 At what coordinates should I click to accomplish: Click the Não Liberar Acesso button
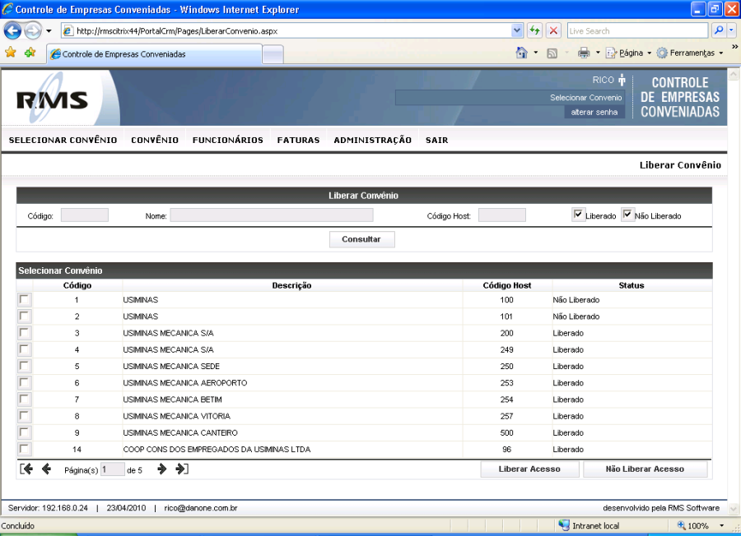(x=645, y=469)
